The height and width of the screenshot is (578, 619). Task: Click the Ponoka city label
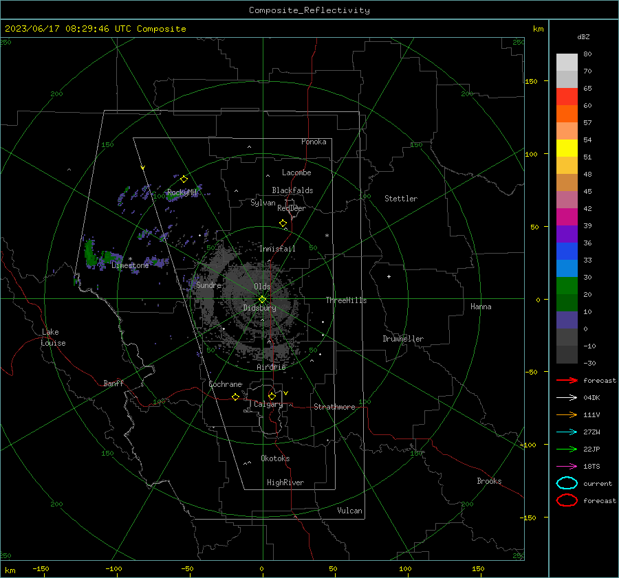[x=314, y=142]
